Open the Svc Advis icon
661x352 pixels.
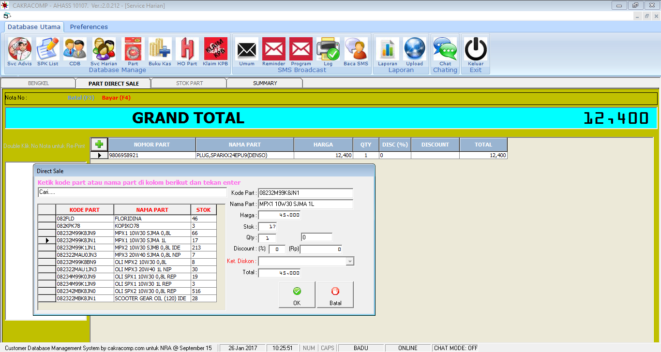19,50
